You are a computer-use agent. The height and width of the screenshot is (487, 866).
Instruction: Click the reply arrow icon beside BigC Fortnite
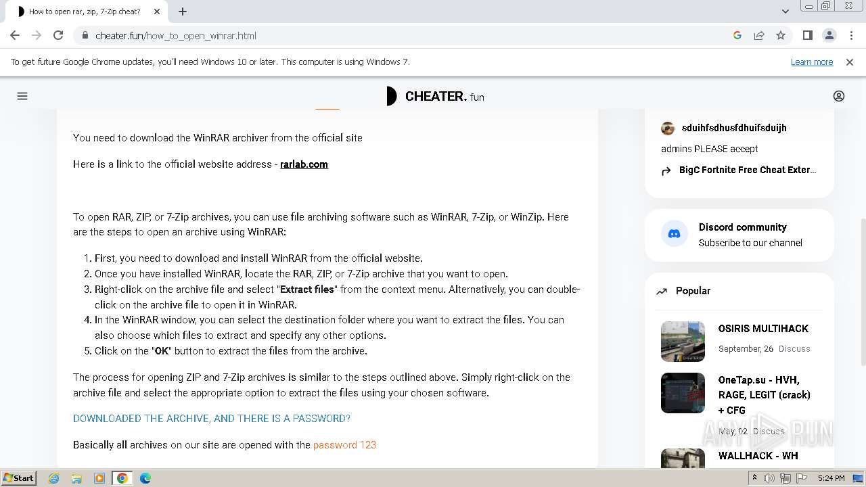pyautogui.click(x=666, y=171)
